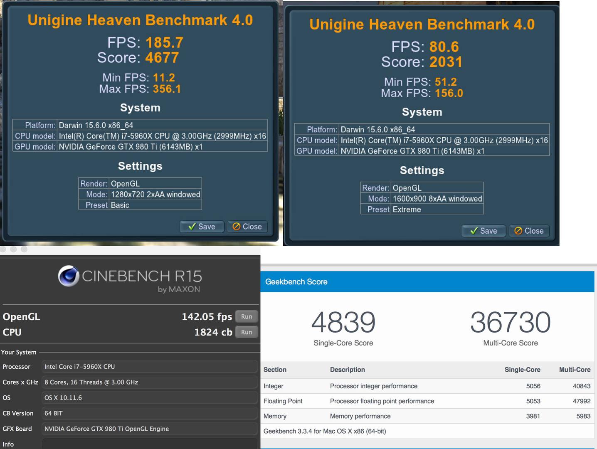The height and width of the screenshot is (449, 597).
Task: Click the Integer multi-core value 40843
Action: 582,386
